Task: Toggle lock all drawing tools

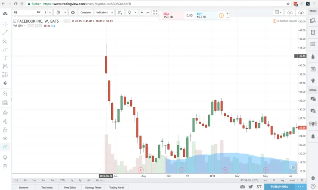Action: pyautogui.click(x=5, y=130)
